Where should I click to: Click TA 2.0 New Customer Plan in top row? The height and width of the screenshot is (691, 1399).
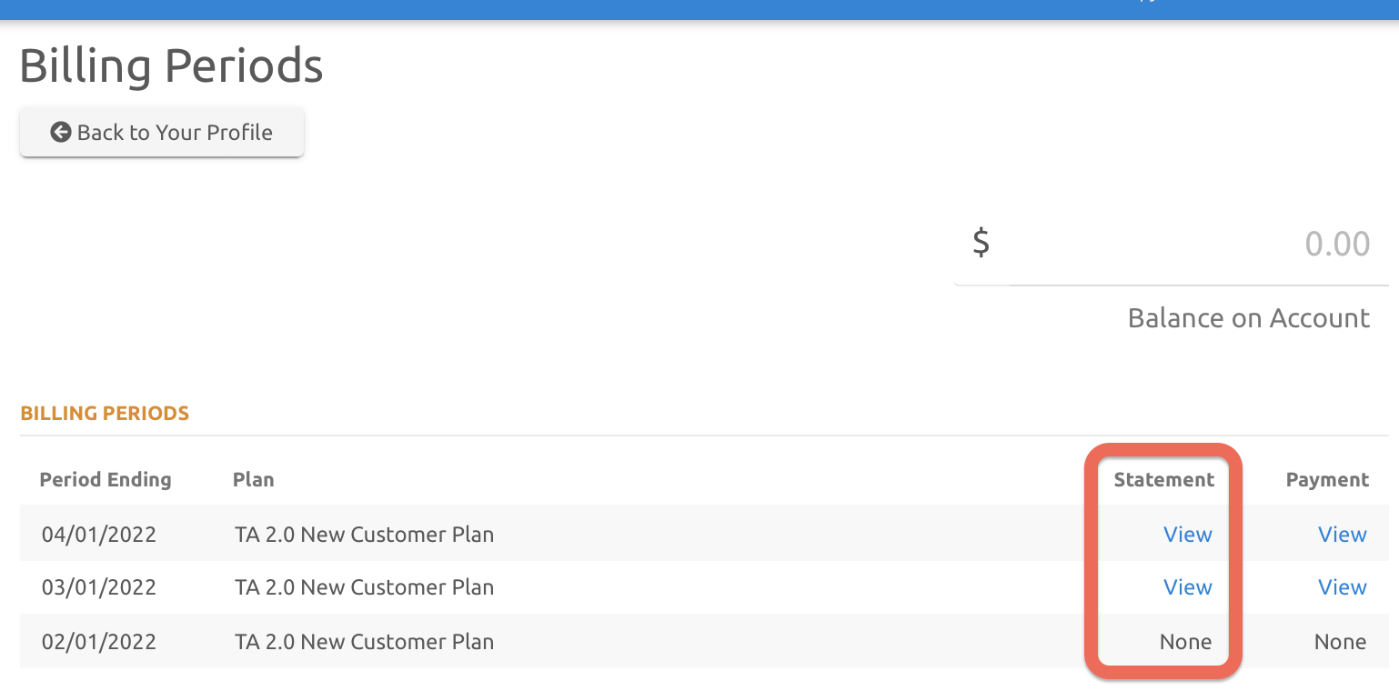[x=364, y=534]
